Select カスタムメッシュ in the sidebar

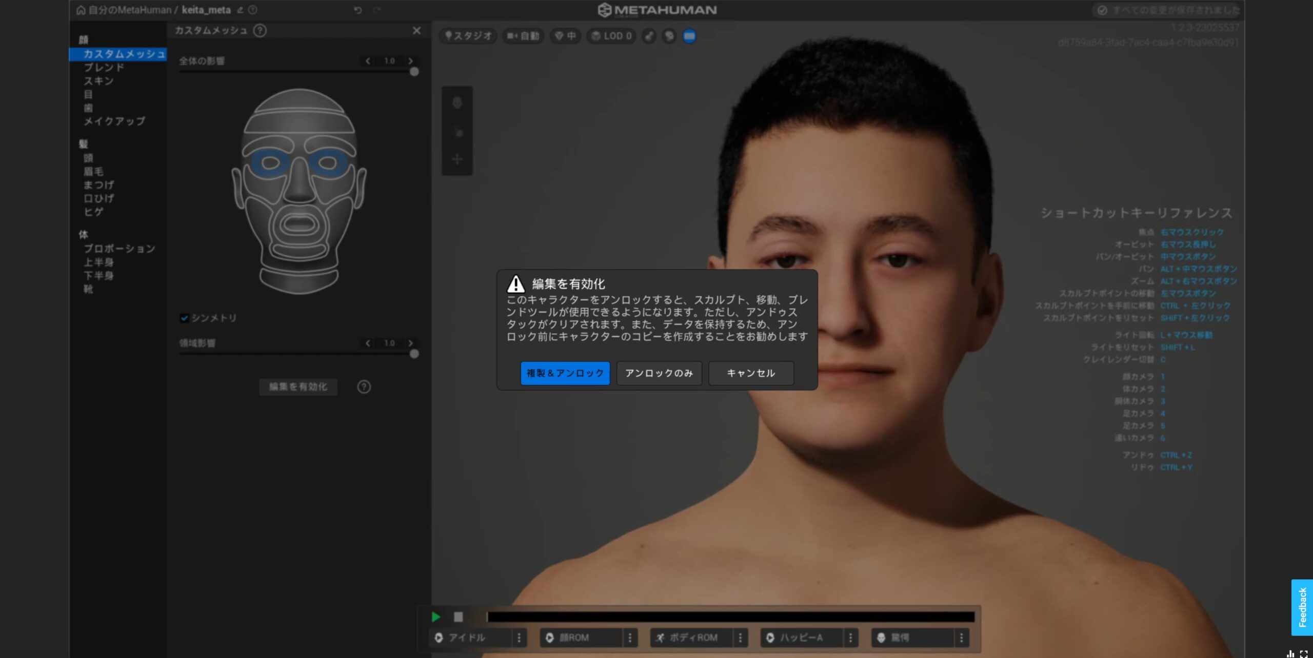click(x=118, y=54)
